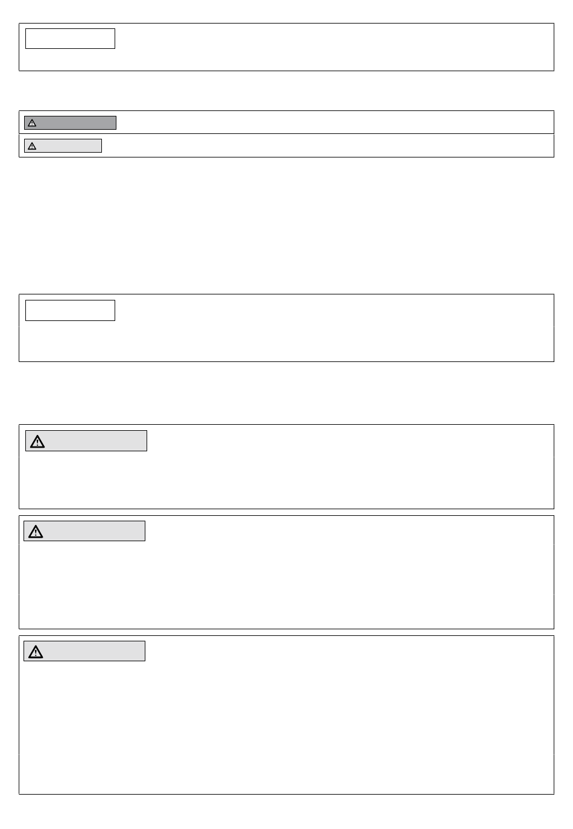Click the warning triangle in the short light gray bar

point(33,146)
